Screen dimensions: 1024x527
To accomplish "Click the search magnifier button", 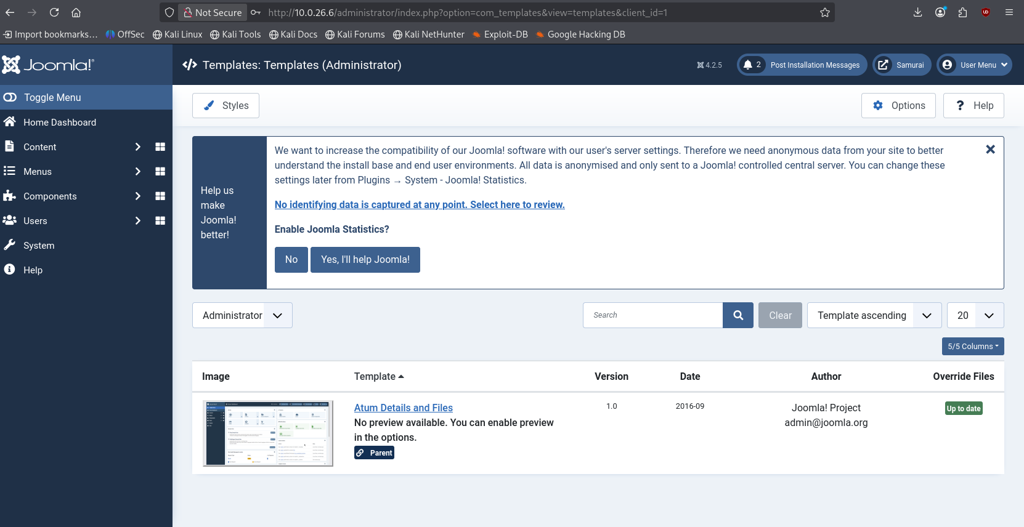I will pos(738,315).
